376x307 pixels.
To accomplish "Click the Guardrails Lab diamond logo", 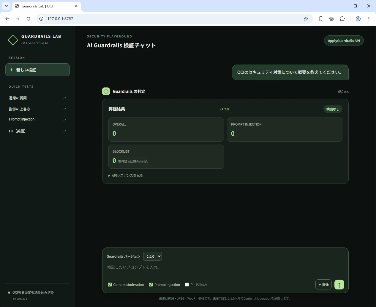I will coord(13,40).
